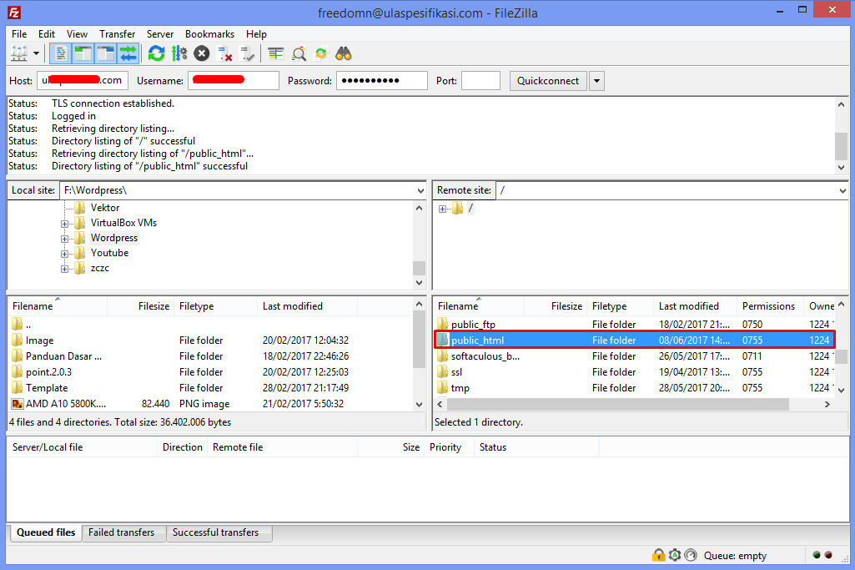
Task: Sort local files by Filesize column
Action: (140, 306)
